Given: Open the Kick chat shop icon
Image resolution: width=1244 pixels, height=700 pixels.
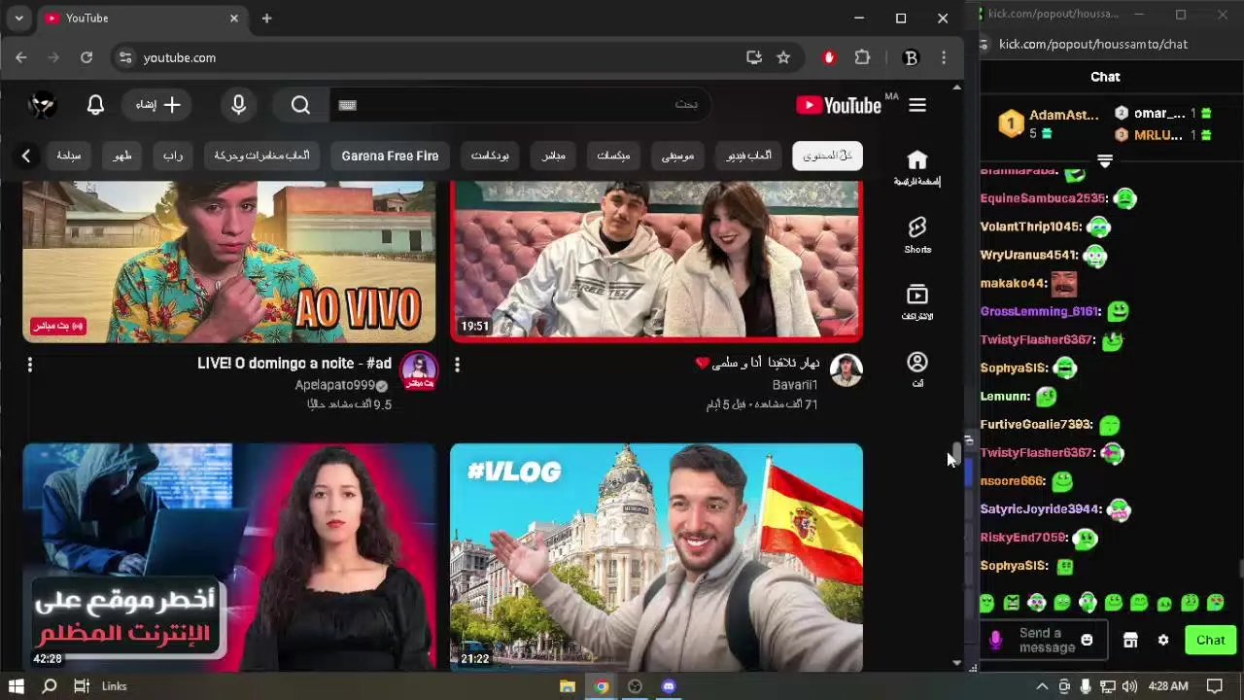Looking at the screenshot, I should point(1130,640).
